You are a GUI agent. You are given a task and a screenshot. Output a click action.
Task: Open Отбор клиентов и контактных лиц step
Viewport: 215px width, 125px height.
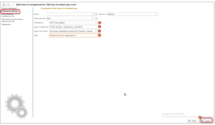coord(8,15)
